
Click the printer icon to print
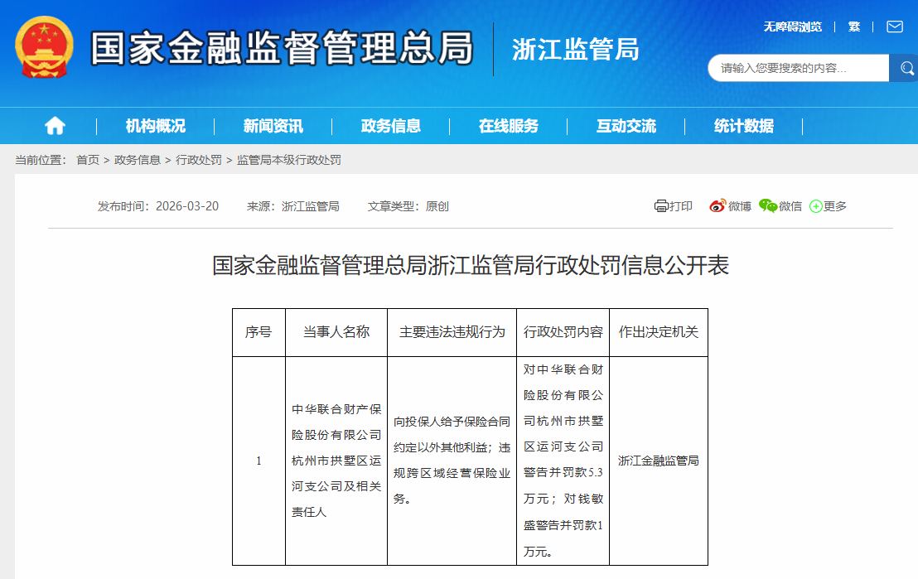[x=660, y=206]
